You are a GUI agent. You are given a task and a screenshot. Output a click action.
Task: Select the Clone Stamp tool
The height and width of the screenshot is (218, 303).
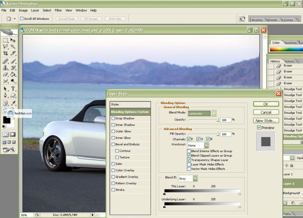[5, 68]
